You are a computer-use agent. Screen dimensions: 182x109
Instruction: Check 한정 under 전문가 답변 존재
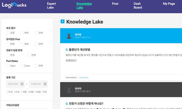(x=8, y=55)
